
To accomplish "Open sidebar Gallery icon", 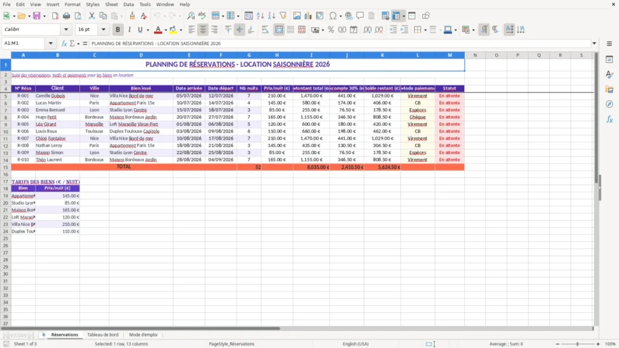I will point(609,89).
